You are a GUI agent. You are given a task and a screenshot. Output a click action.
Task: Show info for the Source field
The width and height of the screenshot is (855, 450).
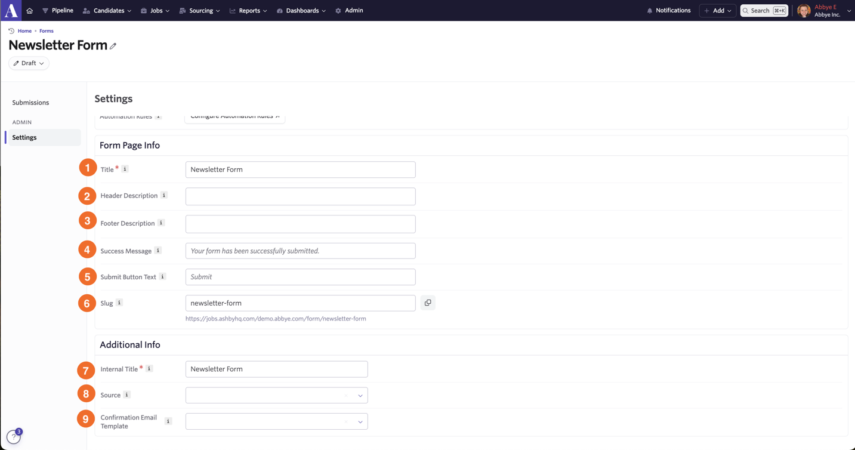coord(126,394)
